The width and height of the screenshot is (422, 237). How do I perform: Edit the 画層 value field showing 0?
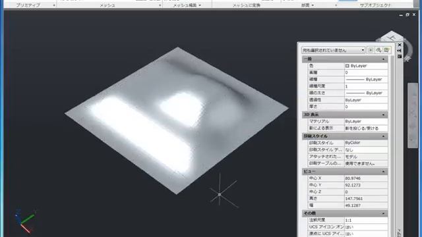point(366,72)
